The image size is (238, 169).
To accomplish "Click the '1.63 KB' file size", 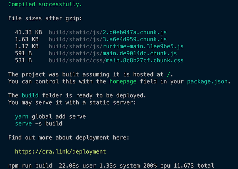I will (x=27, y=39).
